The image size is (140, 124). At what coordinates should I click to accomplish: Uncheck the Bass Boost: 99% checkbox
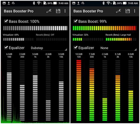pos(75,21)
